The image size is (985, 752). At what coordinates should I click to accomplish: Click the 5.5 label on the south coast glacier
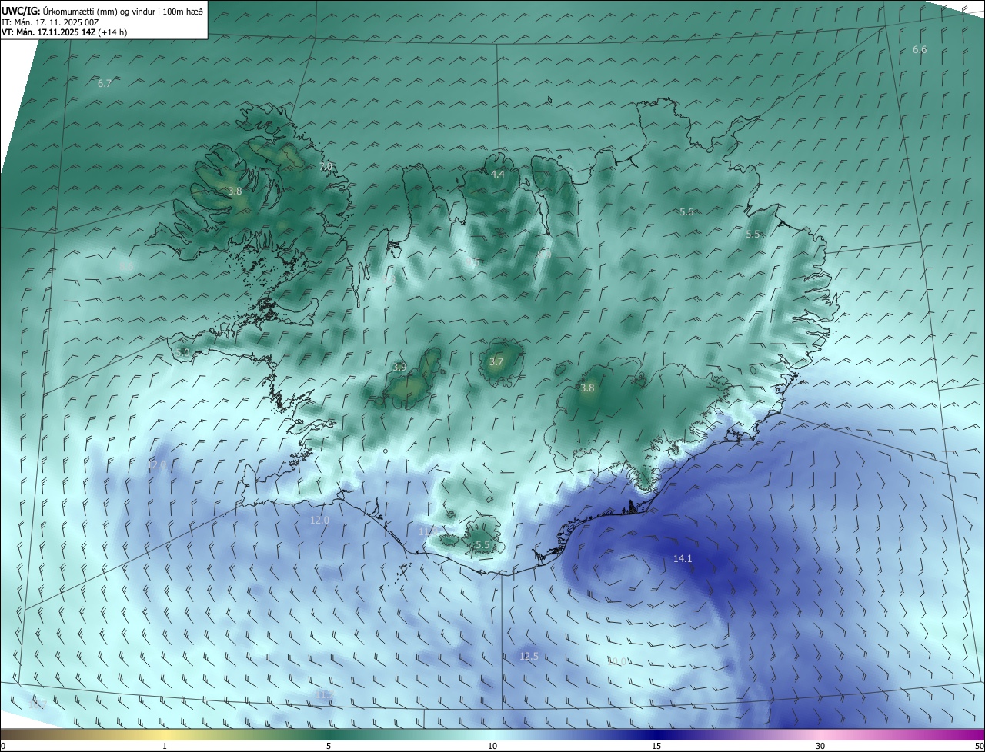pos(482,544)
